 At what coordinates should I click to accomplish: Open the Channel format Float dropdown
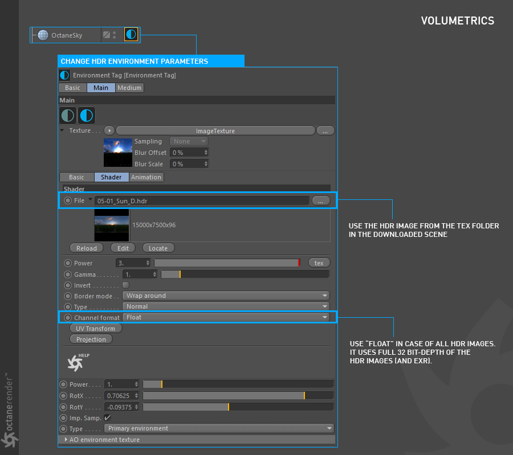pyautogui.click(x=226, y=317)
